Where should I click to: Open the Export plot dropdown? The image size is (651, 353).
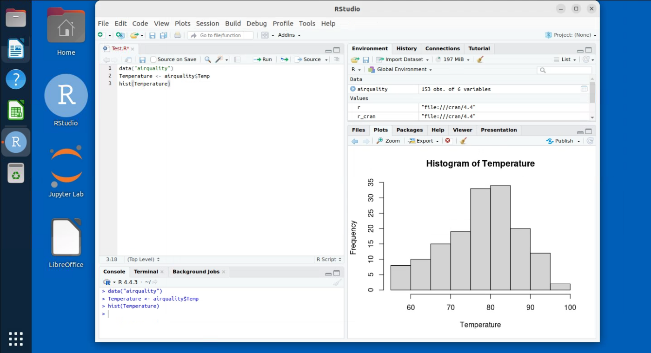424,141
